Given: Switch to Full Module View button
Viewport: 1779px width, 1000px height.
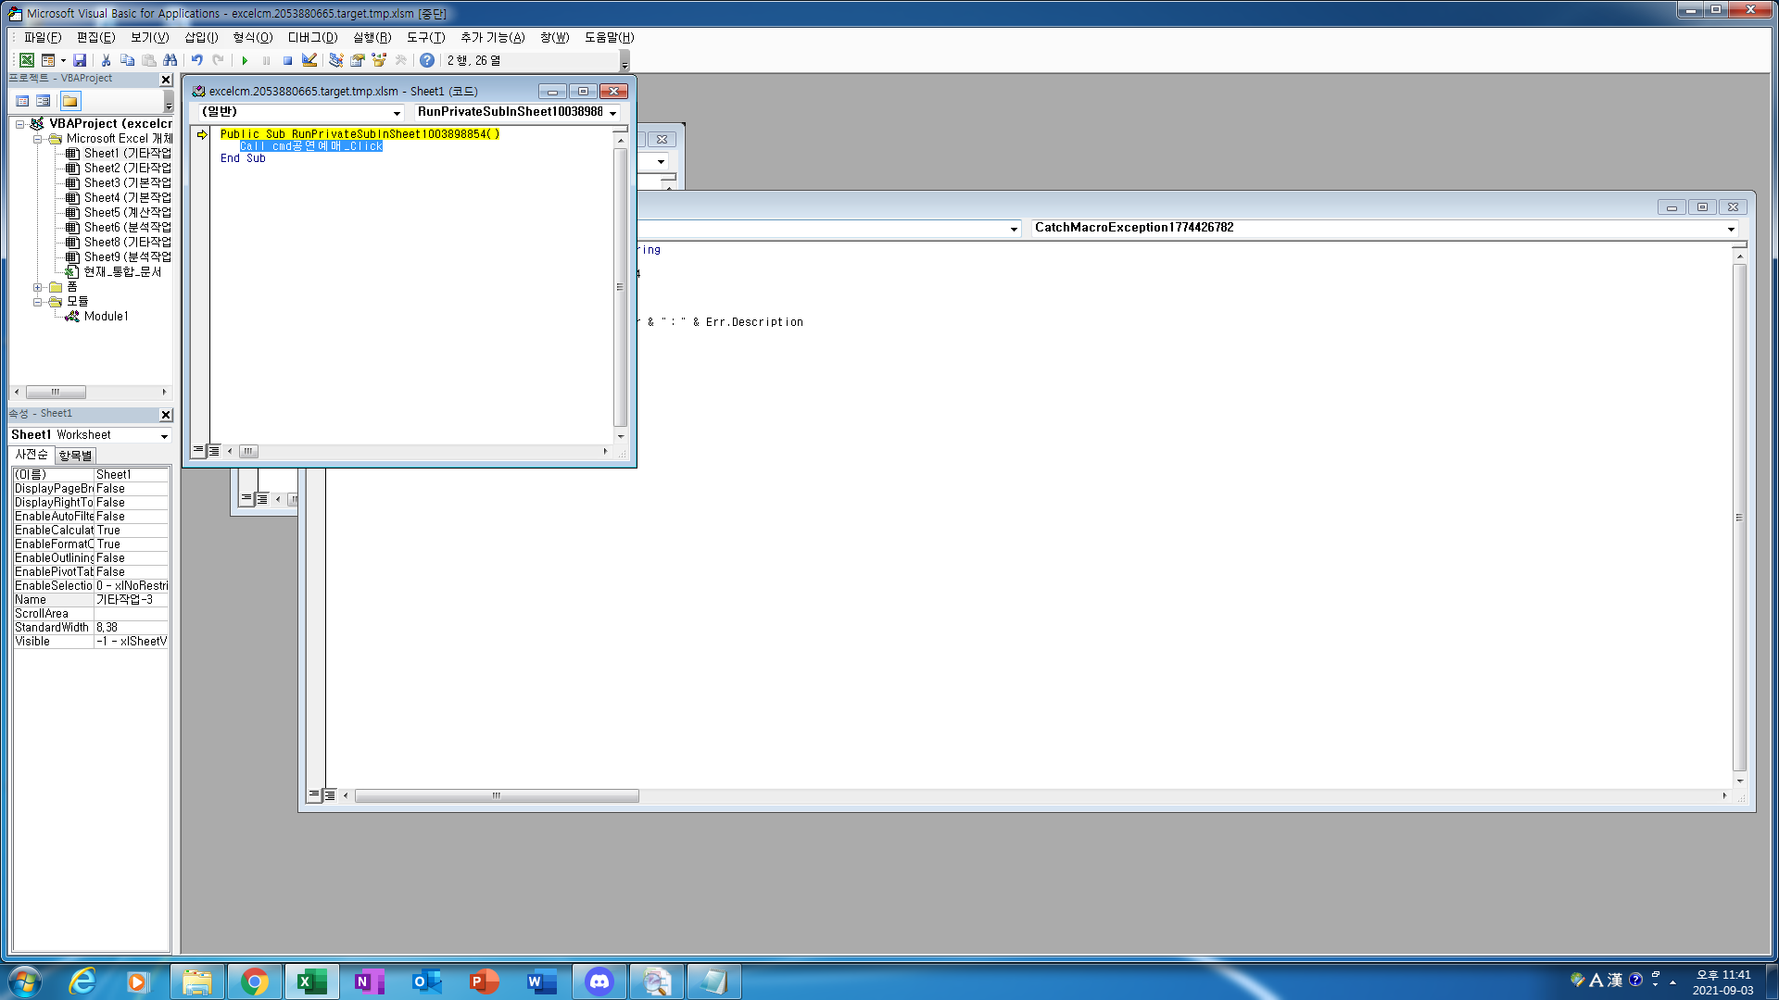Looking at the screenshot, I should point(214,451).
